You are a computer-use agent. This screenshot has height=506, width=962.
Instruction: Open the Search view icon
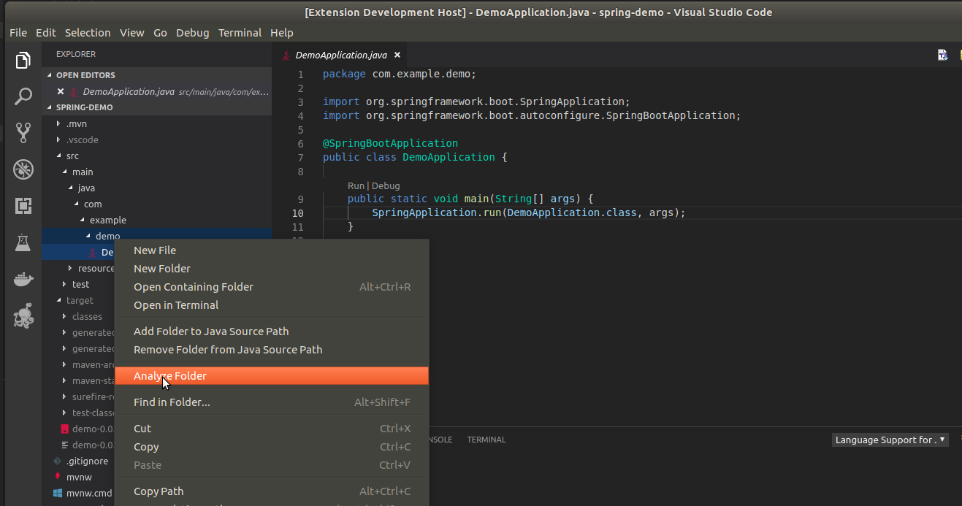[23, 96]
